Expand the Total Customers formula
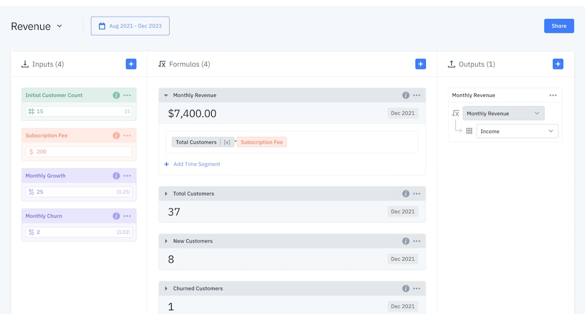 (166, 194)
